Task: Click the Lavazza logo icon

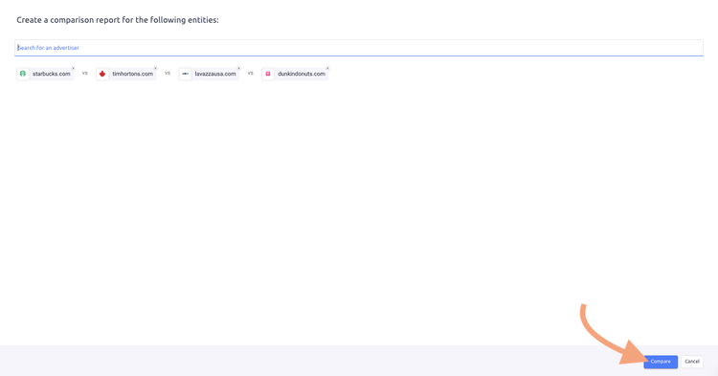Action: [x=185, y=74]
